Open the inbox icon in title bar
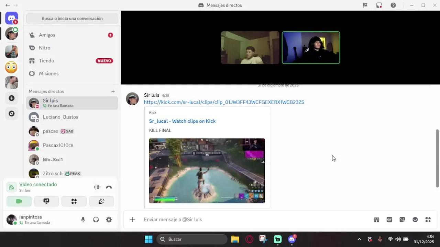The image size is (440, 247). tap(379, 5)
